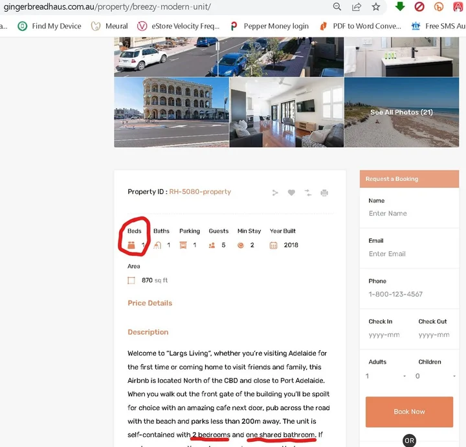This screenshot has width=466, height=447.
Task: Open the Adults count dropdown
Action: (x=385, y=376)
